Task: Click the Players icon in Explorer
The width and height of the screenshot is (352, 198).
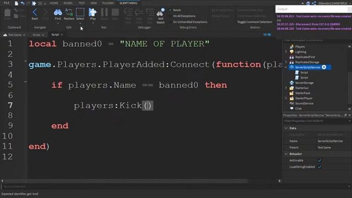Action: pos(291,47)
